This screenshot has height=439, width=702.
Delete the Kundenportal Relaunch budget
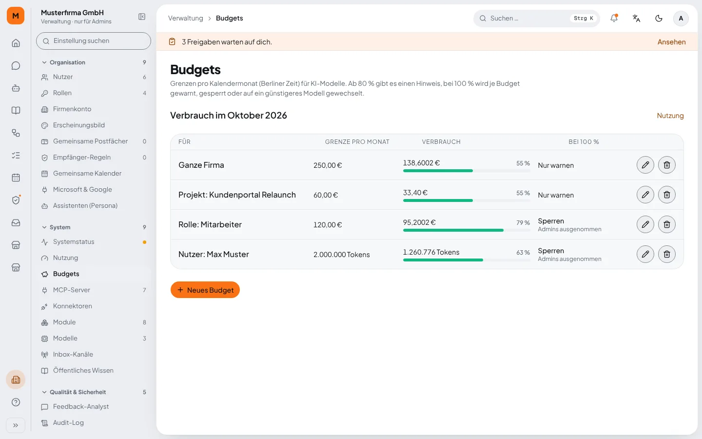coord(667,195)
